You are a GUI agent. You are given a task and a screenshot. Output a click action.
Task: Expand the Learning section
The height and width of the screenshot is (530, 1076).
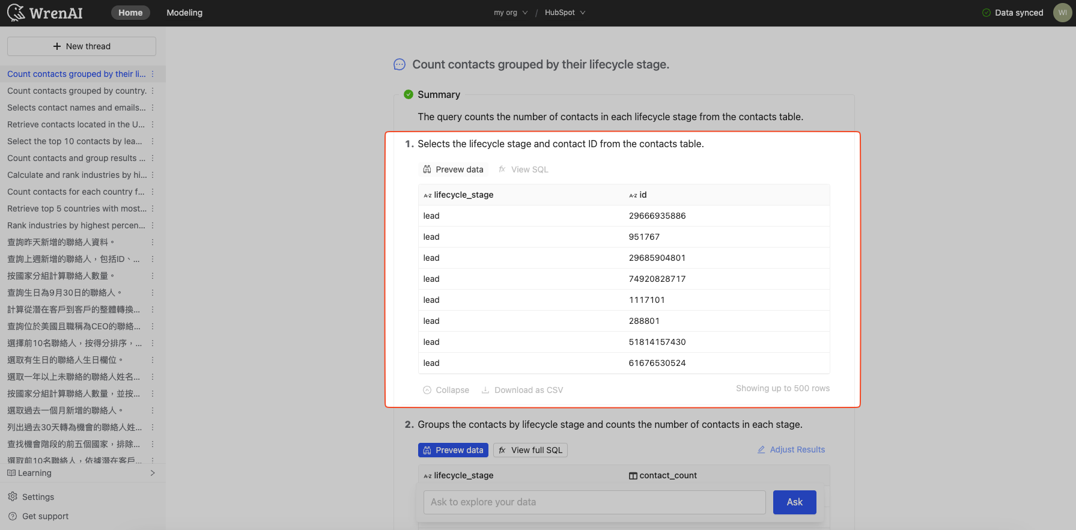(82, 473)
